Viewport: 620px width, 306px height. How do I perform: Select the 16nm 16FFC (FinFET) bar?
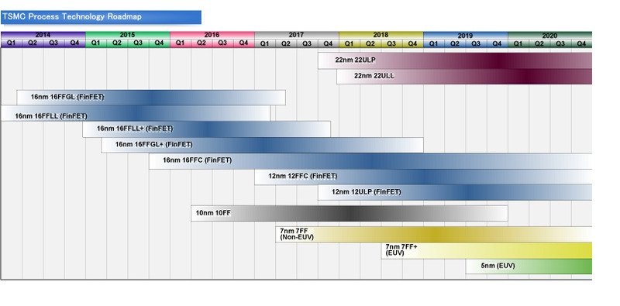pyautogui.click(x=370, y=161)
